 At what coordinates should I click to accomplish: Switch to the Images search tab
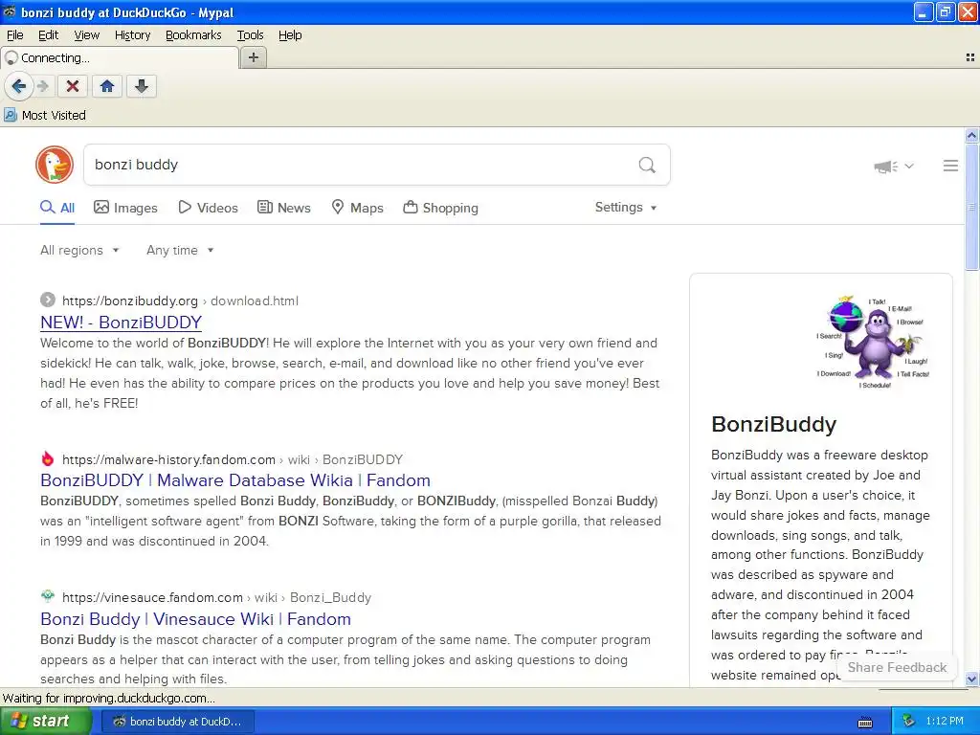click(x=125, y=208)
